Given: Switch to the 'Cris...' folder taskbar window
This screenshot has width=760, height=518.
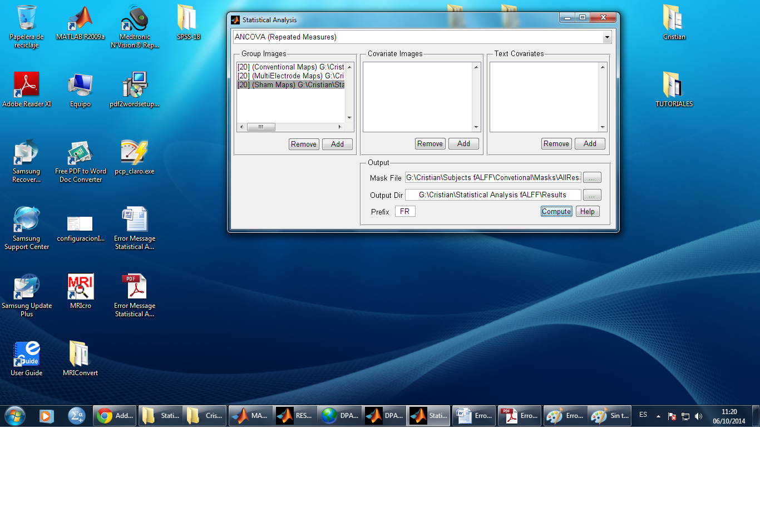Looking at the screenshot, I should (205, 416).
